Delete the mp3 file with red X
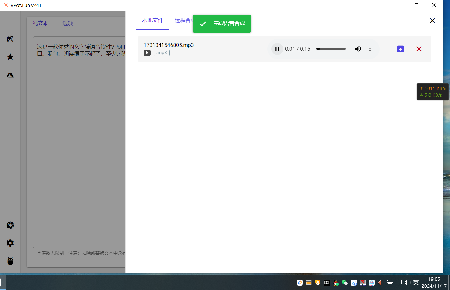450x290 pixels. (419, 49)
